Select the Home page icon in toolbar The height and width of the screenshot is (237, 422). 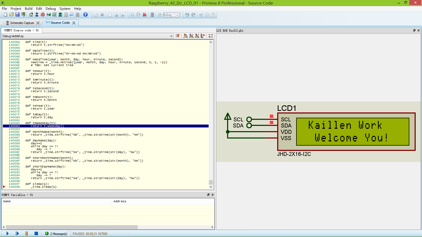coord(31,15)
